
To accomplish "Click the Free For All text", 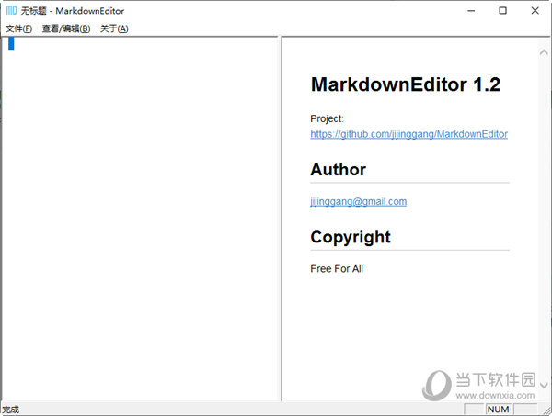I will (337, 269).
